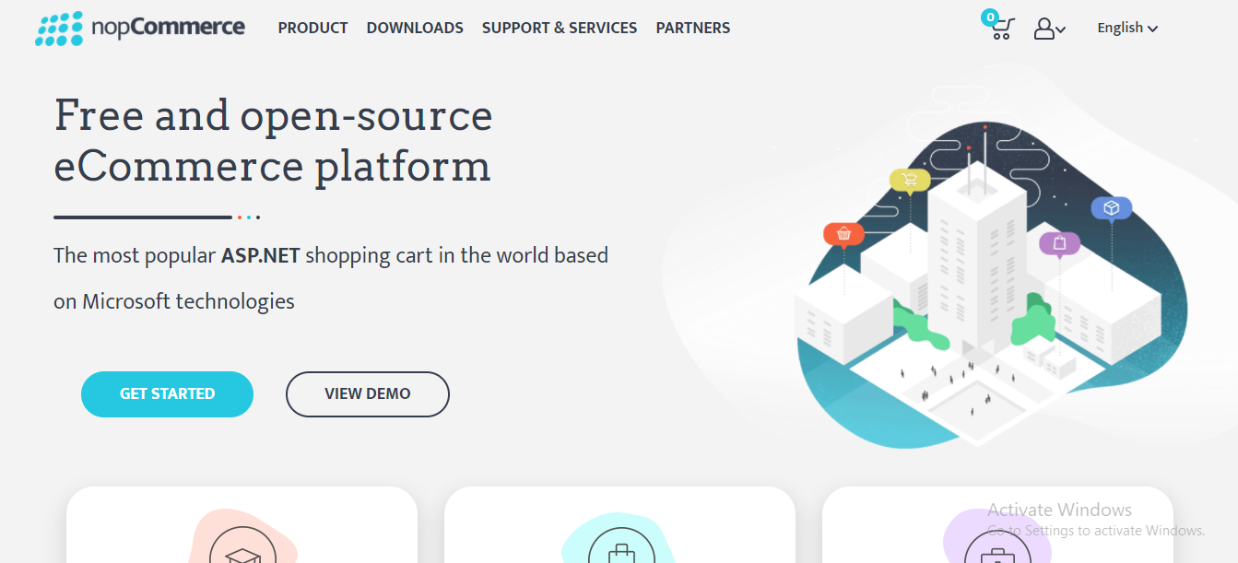The image size is (1238, 563).
Task: Click the cart item count badge '0'
Action: click(x=990, y=18)
